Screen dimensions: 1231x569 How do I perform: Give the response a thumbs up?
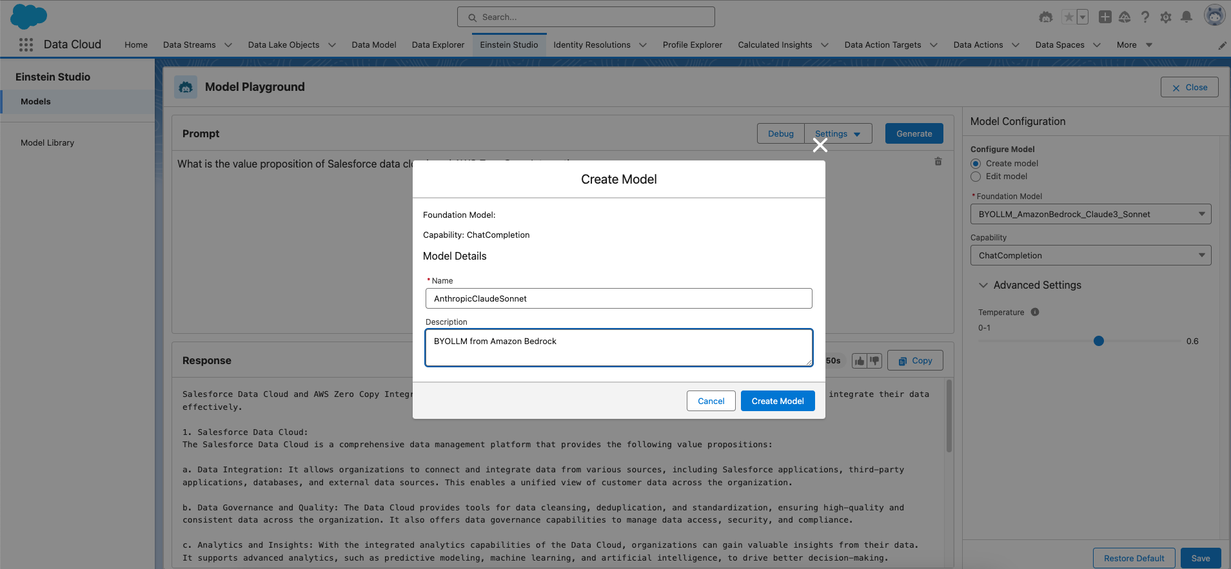[x=860, y=361]
